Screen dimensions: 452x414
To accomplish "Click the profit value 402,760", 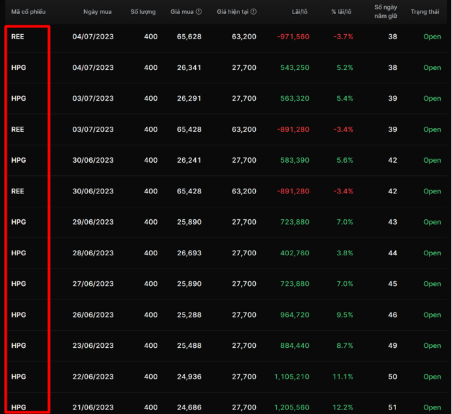I will (295, 253).
